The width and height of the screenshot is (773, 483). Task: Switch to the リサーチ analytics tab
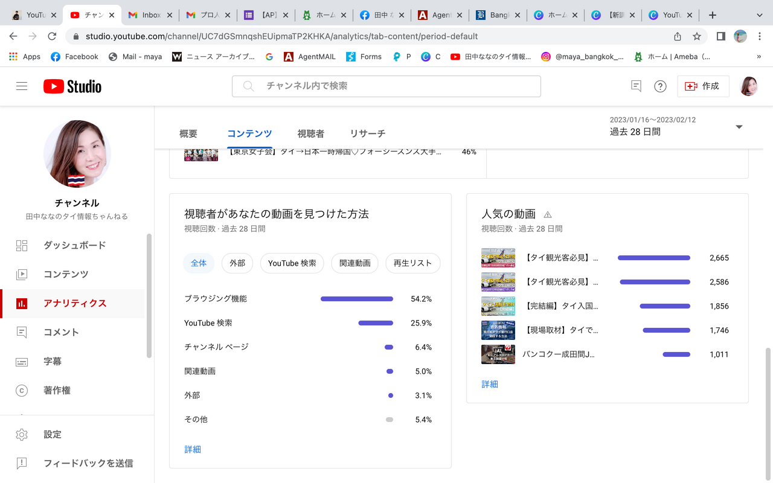pyautogui.click(x=367, y=133)
